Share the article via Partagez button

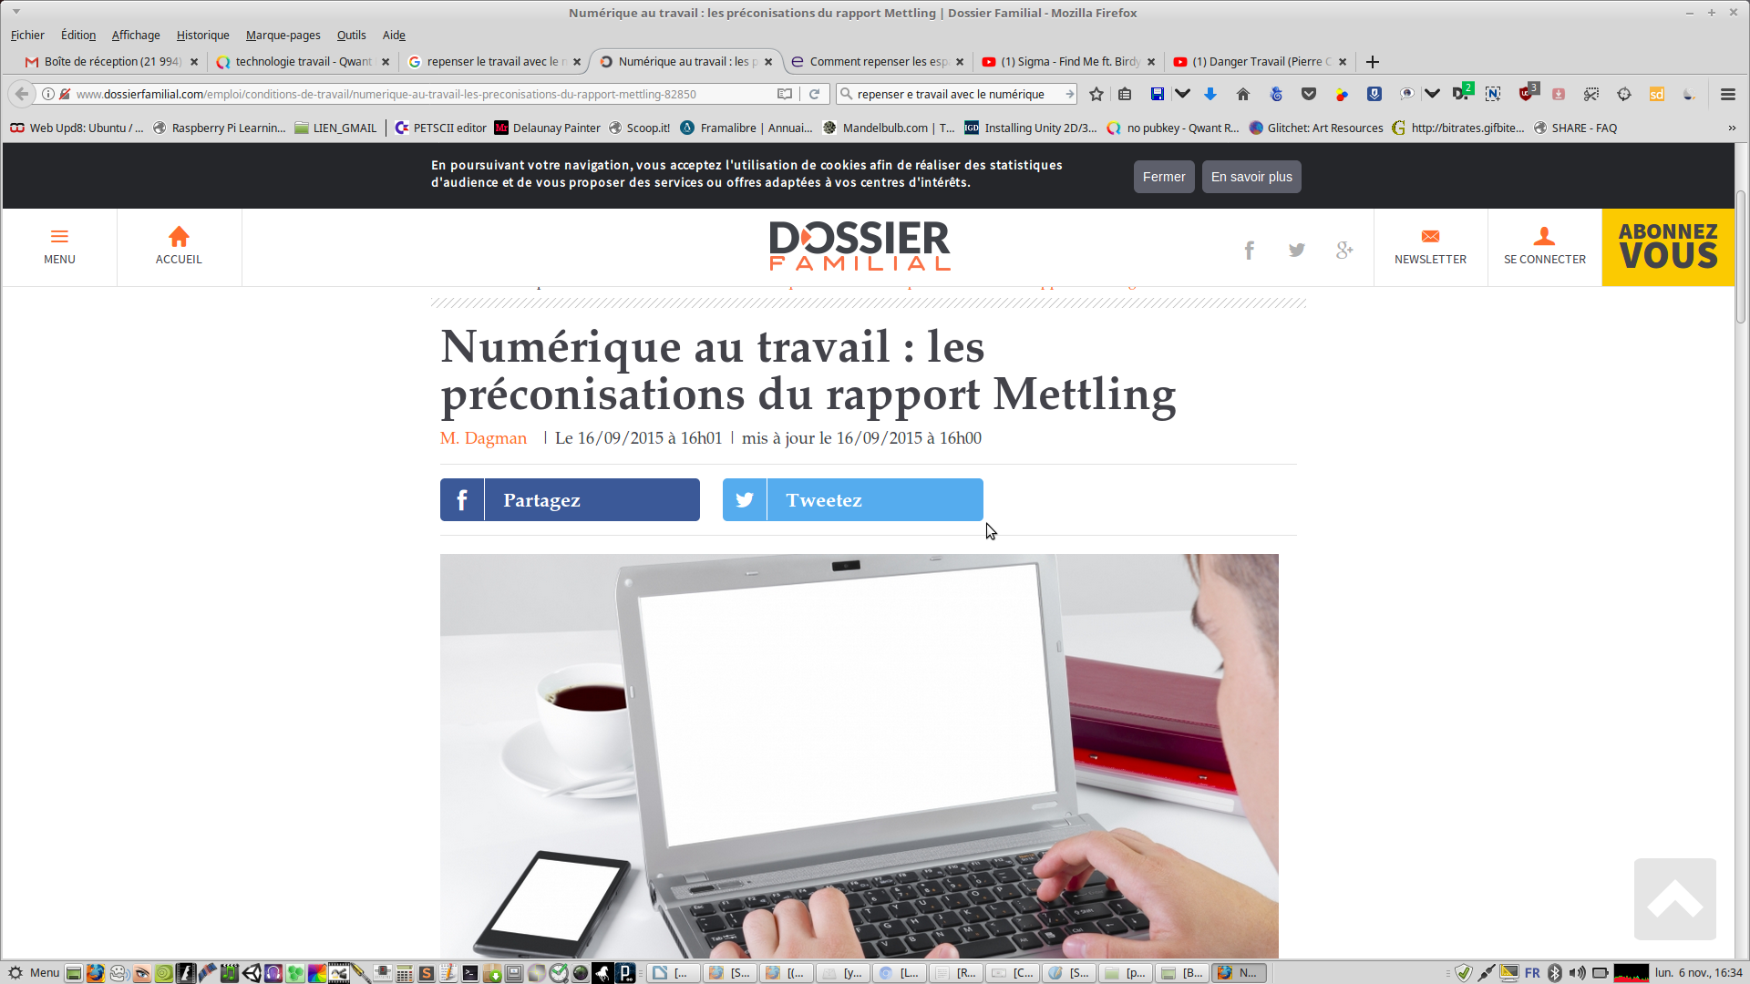tap(570, 500)
